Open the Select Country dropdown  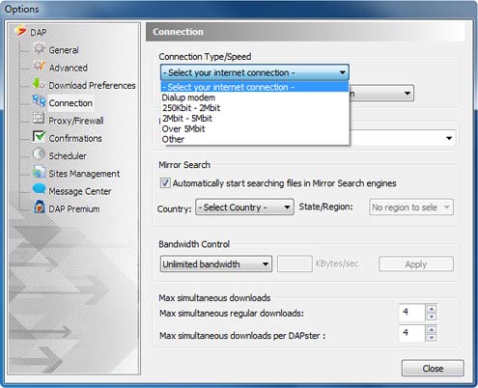click(x=244, y=208)
